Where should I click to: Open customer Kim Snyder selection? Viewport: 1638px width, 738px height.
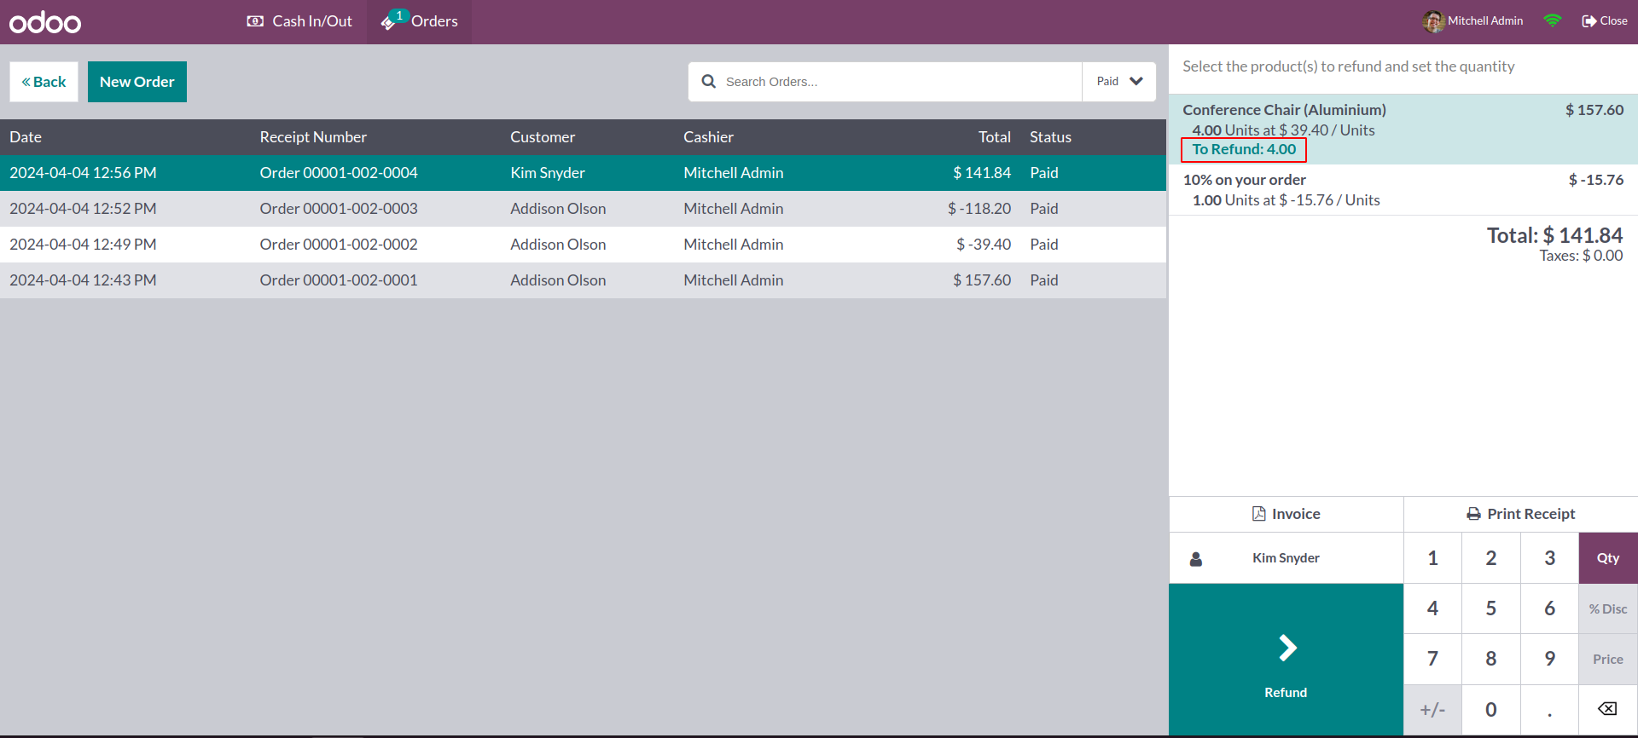(1287, 558)
